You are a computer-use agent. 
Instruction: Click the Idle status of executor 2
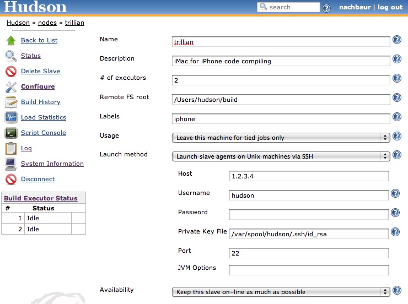pos(33,229)
